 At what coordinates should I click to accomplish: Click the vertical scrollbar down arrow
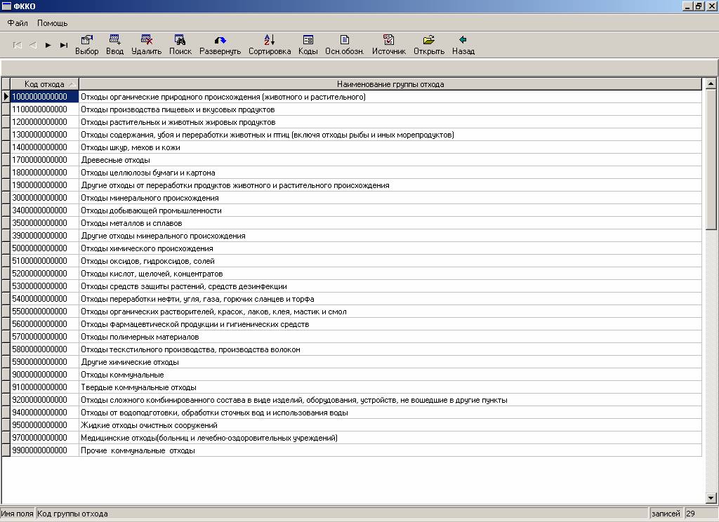tap(711, 498)
